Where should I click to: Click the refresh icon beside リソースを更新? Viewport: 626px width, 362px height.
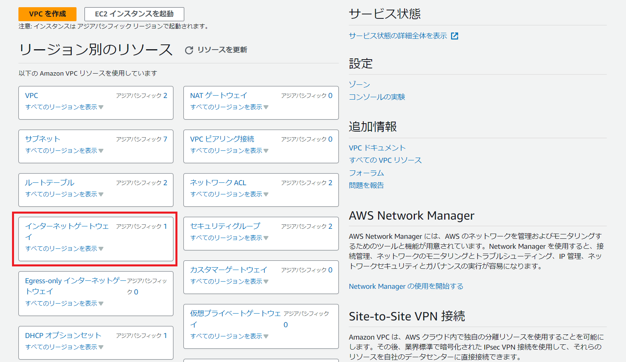(189, 50)
